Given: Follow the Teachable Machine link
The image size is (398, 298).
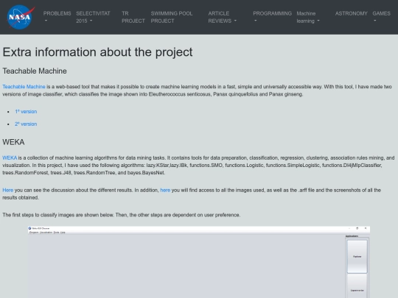Looking at the screenshot, I should (x=24, y=87).
